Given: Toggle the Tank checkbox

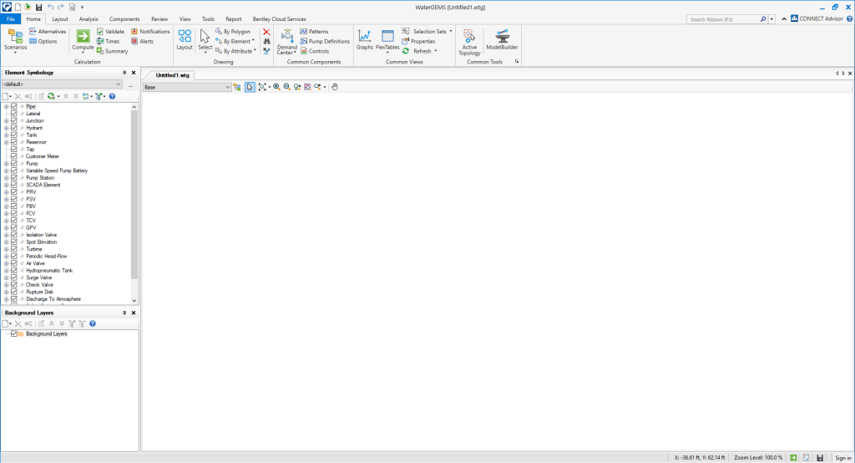Looking at the screenshot, I should click(14, 135).
